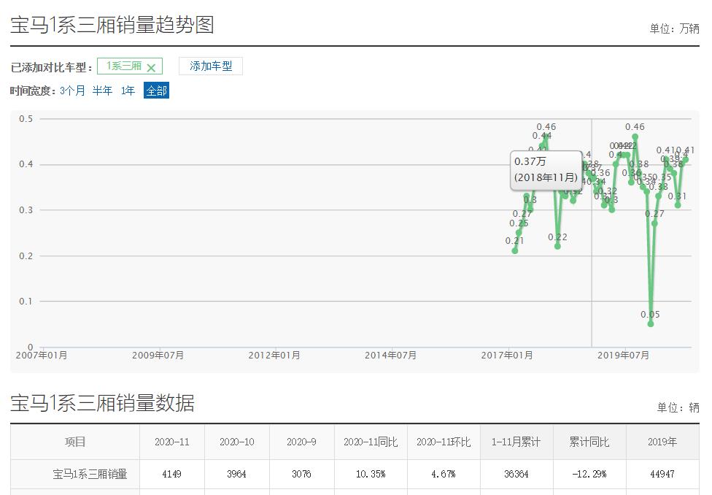The width and height of the screenshot is (712, 495).
Task: Click the 0.5 y-axis label
Action: [26, 118]
